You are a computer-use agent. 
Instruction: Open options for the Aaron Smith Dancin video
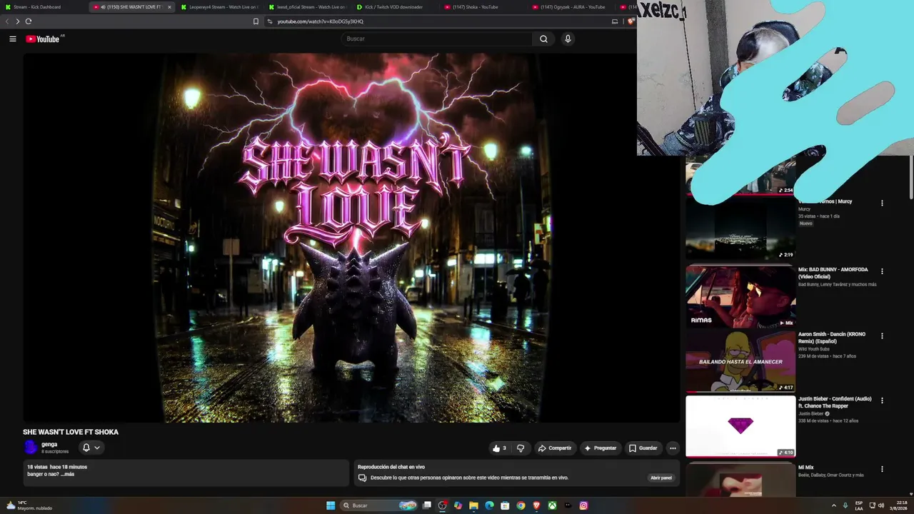[x=882, y=336]
